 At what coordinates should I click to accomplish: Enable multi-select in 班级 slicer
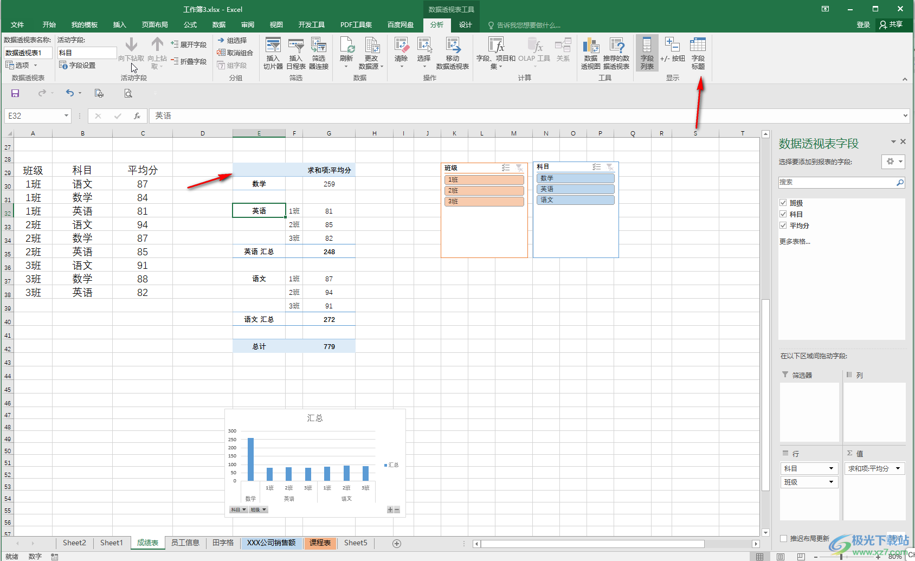tap(506, 168)
